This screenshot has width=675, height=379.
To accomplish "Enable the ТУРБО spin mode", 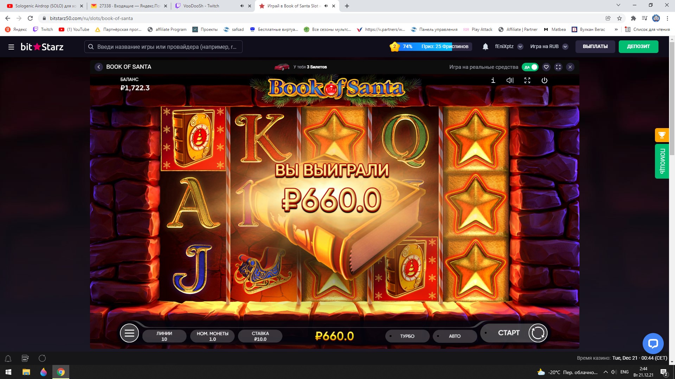I will tap(407, 336).
